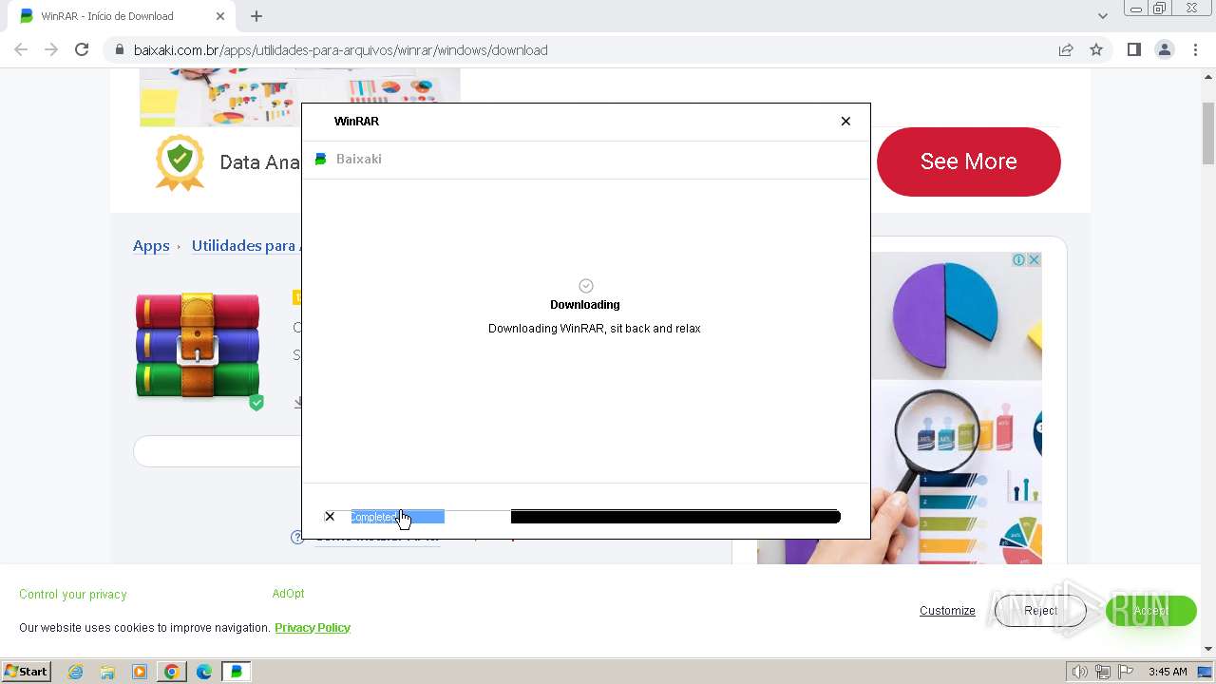
Task: Click the 3:45 AM clock
Action: 1168,672
